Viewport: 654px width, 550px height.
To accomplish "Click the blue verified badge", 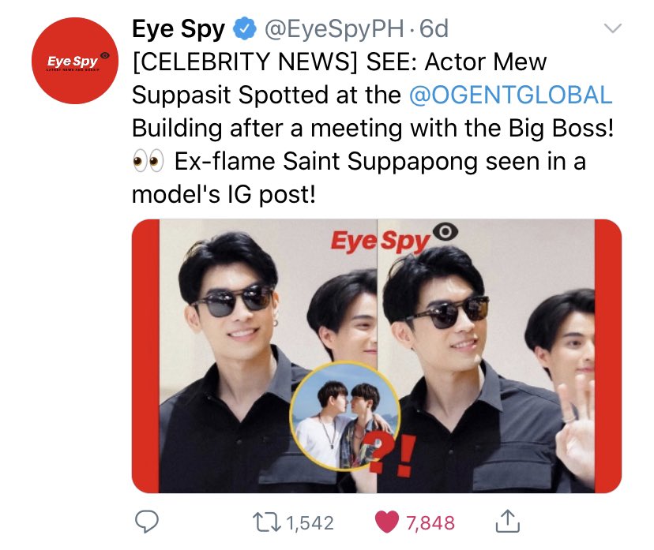I will point(244,28).
